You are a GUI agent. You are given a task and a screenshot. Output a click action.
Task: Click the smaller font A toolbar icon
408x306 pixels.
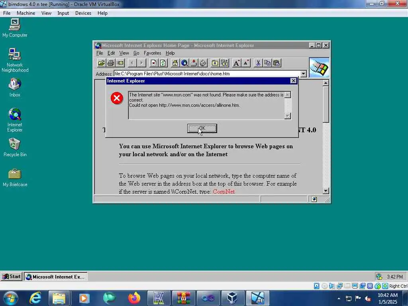click(246, 63)
